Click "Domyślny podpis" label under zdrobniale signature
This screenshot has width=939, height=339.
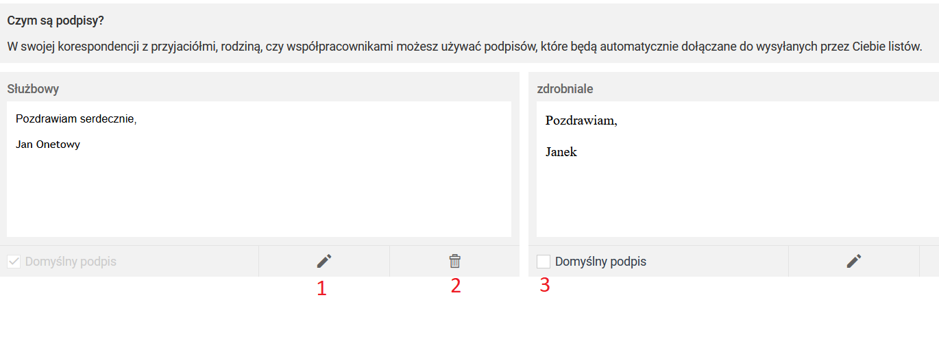(x=600, y=262)
